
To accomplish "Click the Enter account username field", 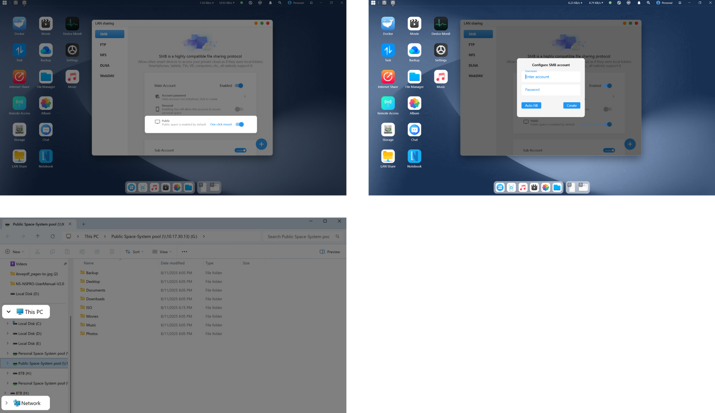I will 550,77.
